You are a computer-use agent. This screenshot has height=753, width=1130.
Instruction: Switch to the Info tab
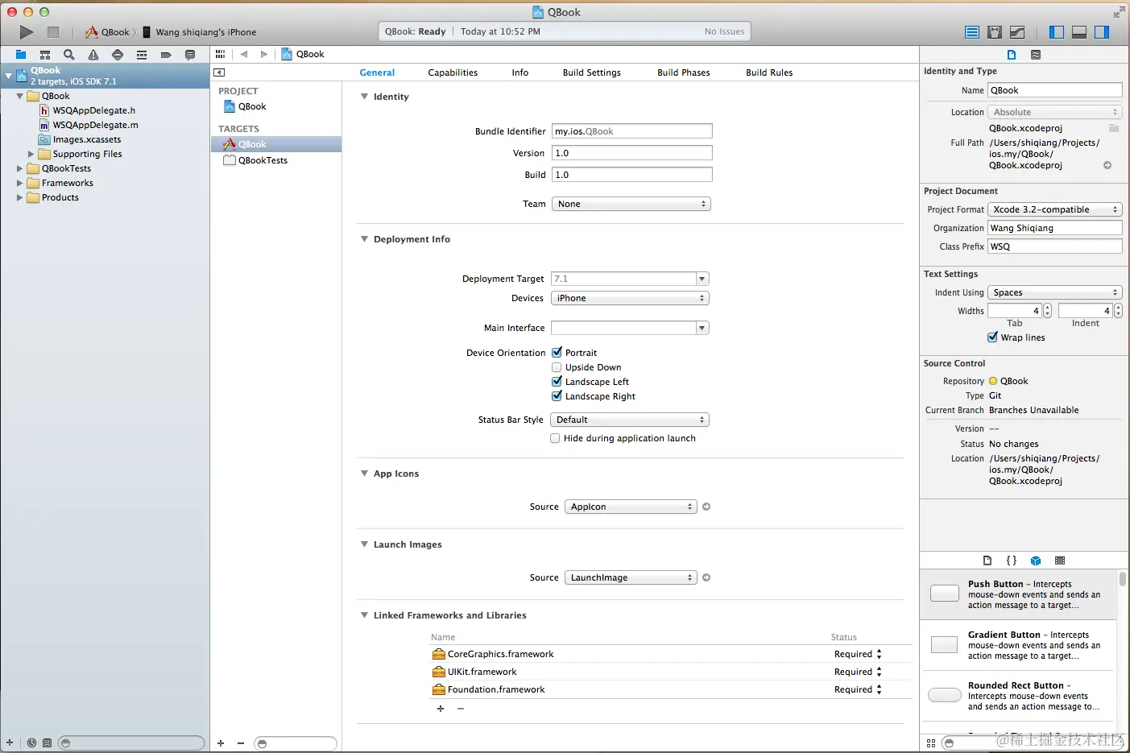[x=520, y=72]
